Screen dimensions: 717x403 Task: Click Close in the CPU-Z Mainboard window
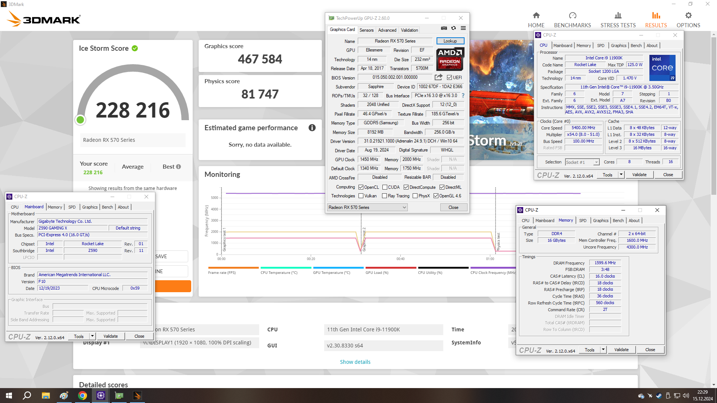coord(139,336)
